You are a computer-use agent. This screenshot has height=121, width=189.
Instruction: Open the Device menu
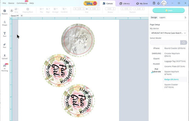click(x=11, y=3)
